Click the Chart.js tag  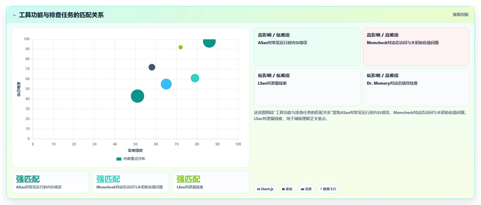tap(265, 189)
